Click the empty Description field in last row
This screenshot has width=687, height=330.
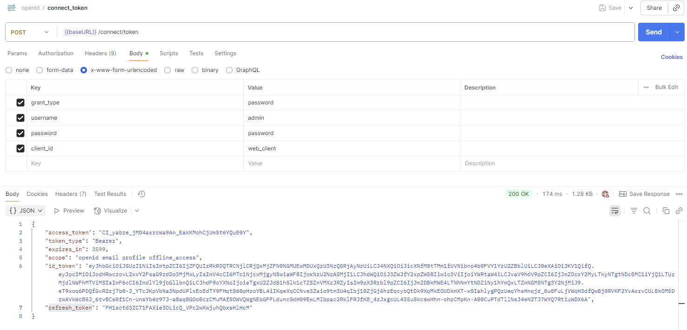click(x=574, y=163)
